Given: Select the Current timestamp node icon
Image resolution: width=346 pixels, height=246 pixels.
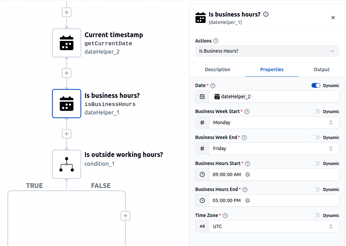Looking at the screenshot, I should (67, 43).
